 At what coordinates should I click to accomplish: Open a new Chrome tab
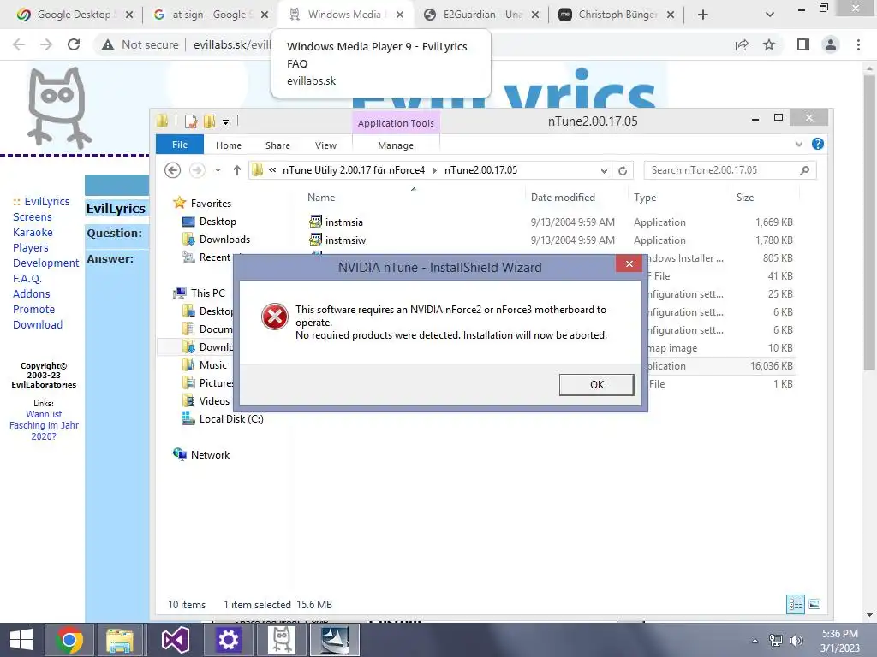[x=703, y=15]
